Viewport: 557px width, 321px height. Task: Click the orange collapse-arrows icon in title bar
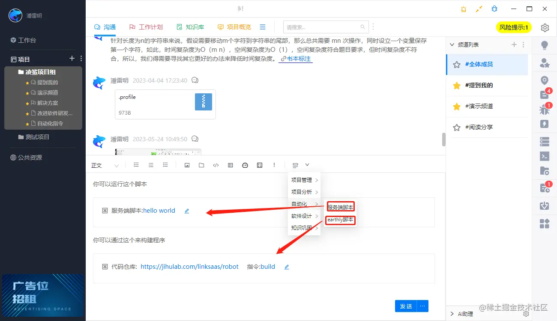(479, 9)
